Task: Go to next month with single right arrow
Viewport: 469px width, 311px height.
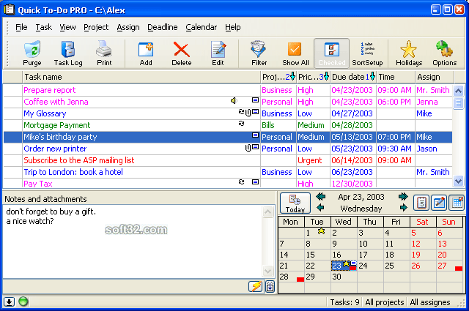Action: pyautogui.click(x=403, y=207)
